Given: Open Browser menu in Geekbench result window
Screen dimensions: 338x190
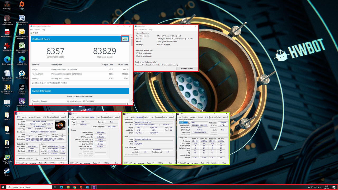Looking at the screenshot, I should [x=37, y=30].
